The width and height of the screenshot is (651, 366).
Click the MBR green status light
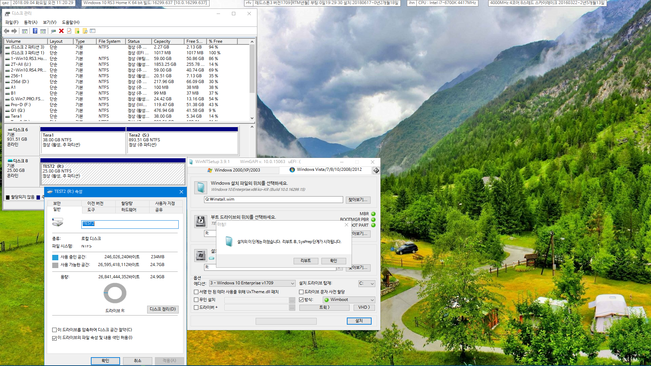373,214
